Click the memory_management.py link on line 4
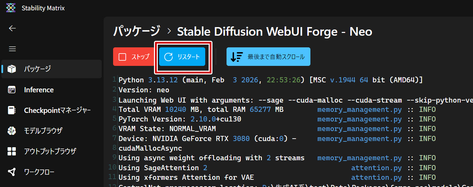The image size is (473, 187). [359, 109]
